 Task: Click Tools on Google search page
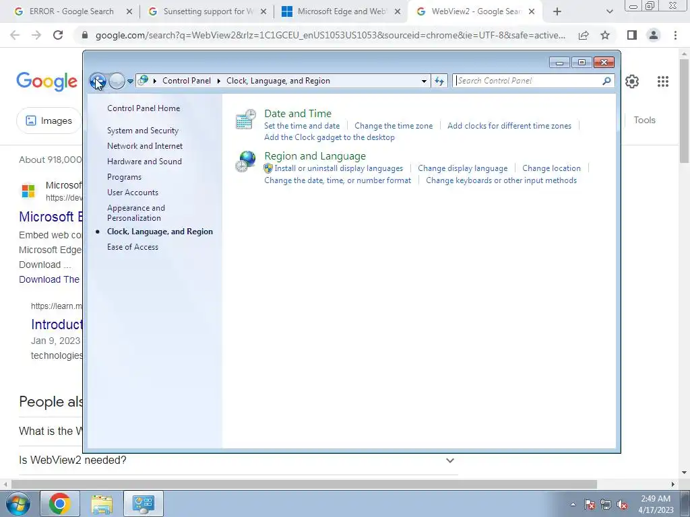[645, 120]
